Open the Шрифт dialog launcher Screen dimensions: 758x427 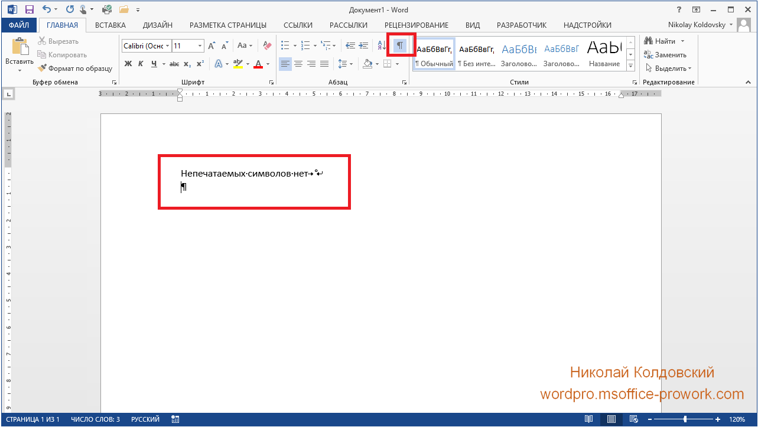point(271,83)
